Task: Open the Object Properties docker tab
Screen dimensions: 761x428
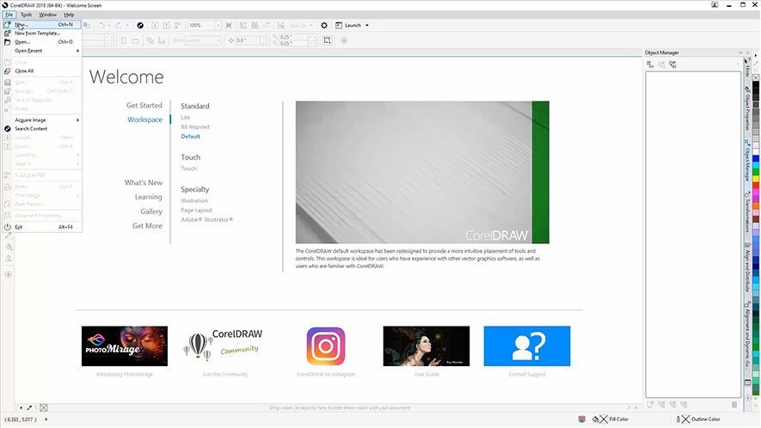Action: 746,111
